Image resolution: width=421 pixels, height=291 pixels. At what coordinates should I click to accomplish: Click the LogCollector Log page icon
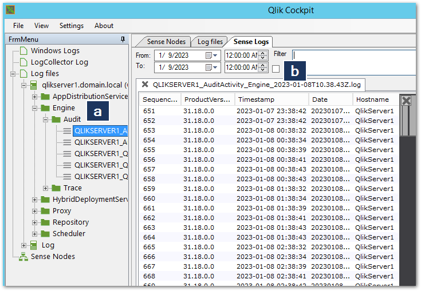click(x=23, y=62)
